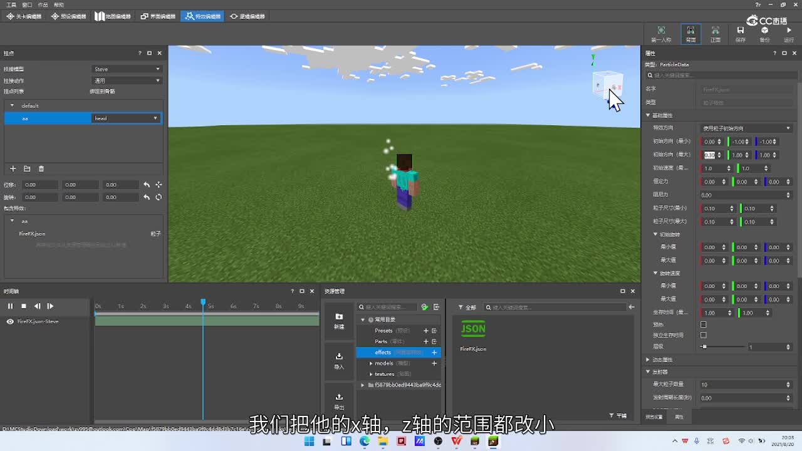802x451 pixels.
Task: Open the Windows Start menu
Action: [x=309, y=442]
